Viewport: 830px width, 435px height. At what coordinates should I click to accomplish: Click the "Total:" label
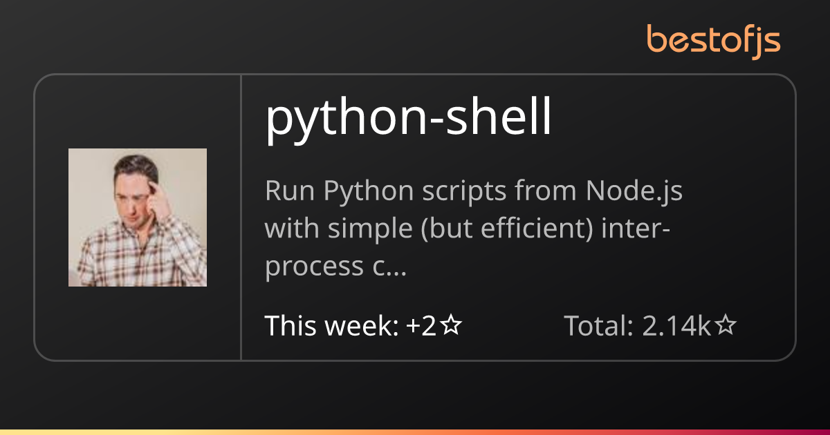tap(599, 326)
